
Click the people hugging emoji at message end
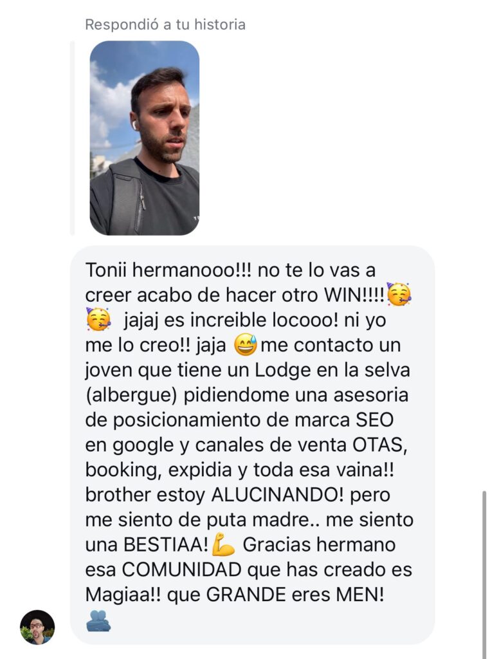(x=98, y=620)
